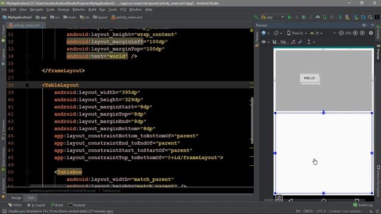
Task: Click the Make Project hammer icon
Action: coord(256,17)
